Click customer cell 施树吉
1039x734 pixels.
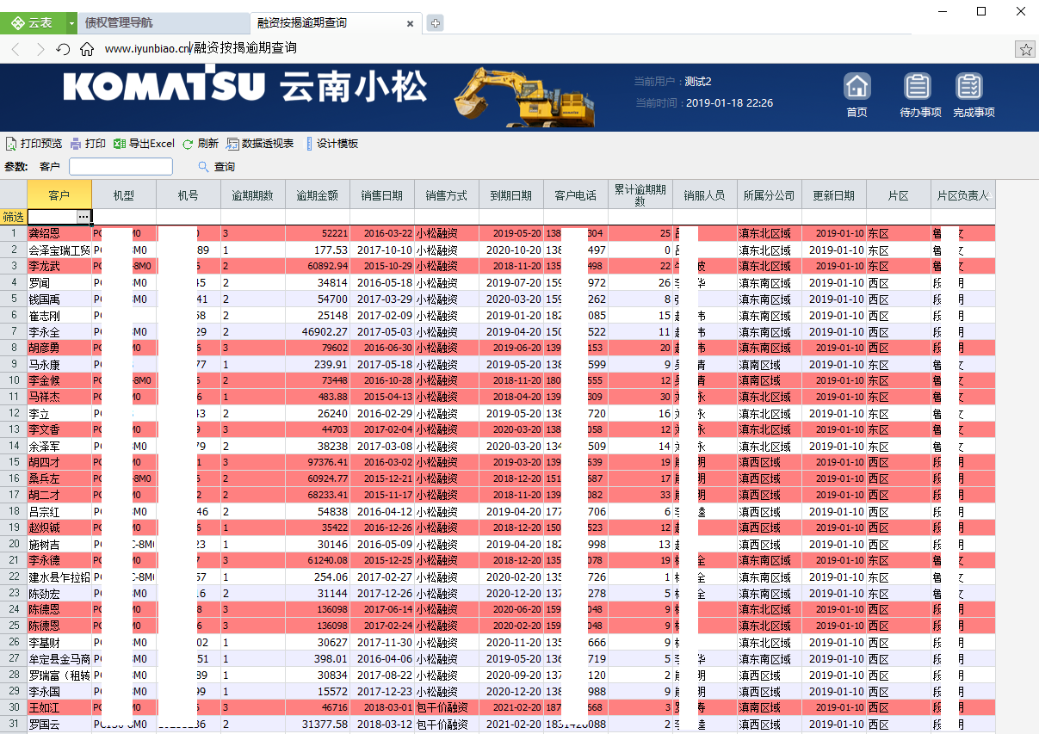59,544
